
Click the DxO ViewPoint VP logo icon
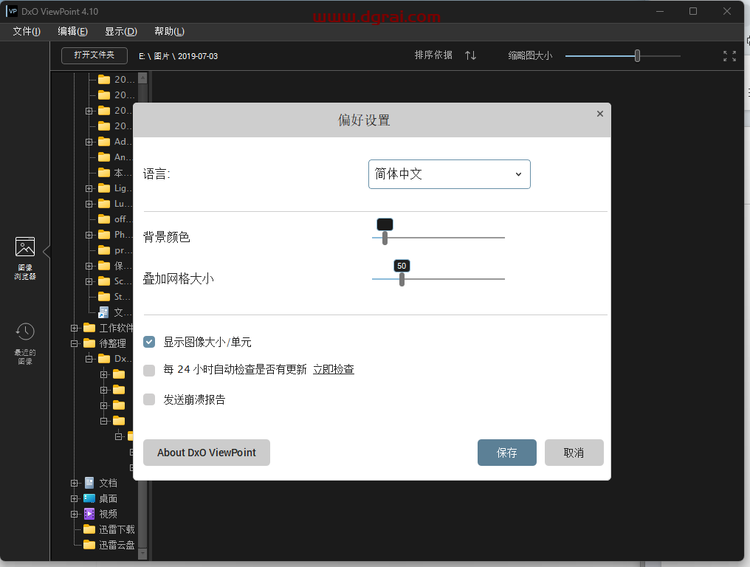[x=13, y=11]
